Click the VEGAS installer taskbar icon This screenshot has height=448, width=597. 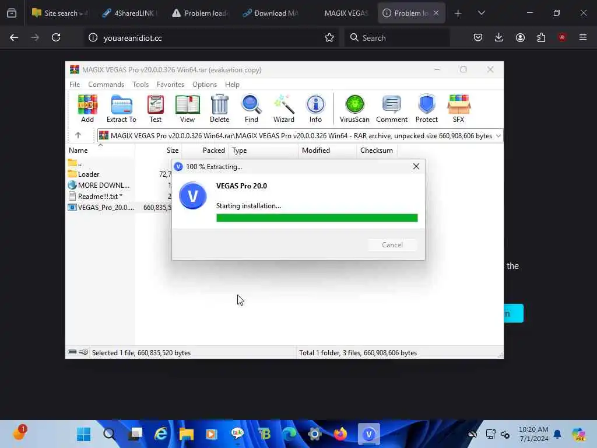[x=368, y=434]
